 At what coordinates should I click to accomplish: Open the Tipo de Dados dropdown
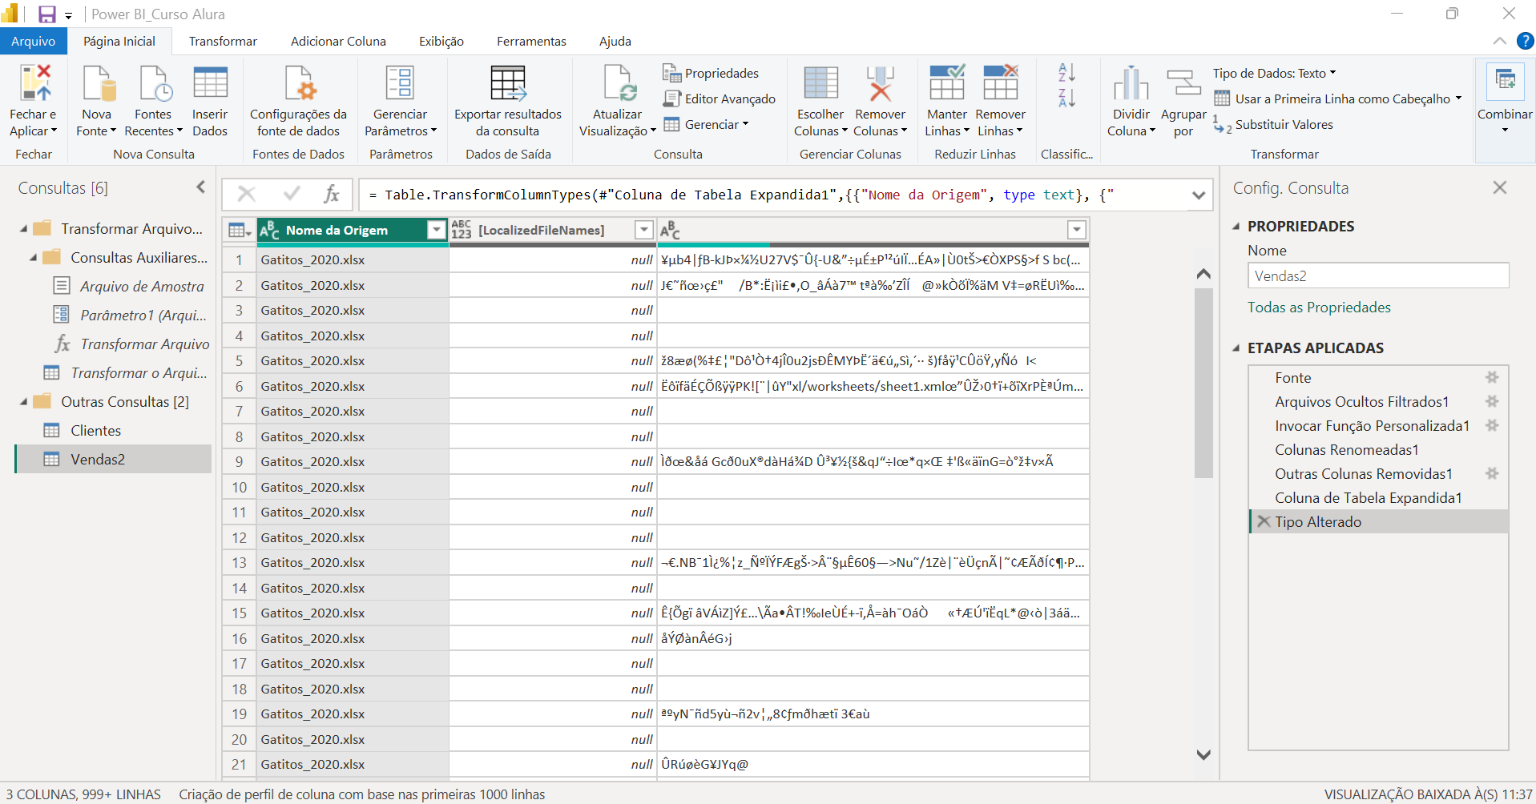pyautogui.click(x=1274, y=73)
